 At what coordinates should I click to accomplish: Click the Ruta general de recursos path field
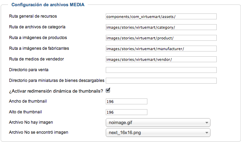(x=161, y=16)
